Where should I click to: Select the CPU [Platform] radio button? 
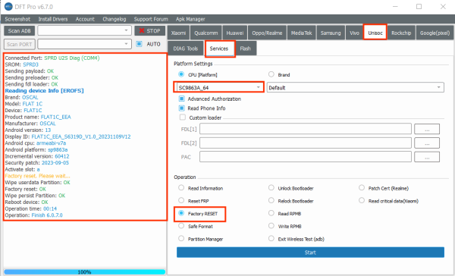pyautogui.click(x=181, y=74)
